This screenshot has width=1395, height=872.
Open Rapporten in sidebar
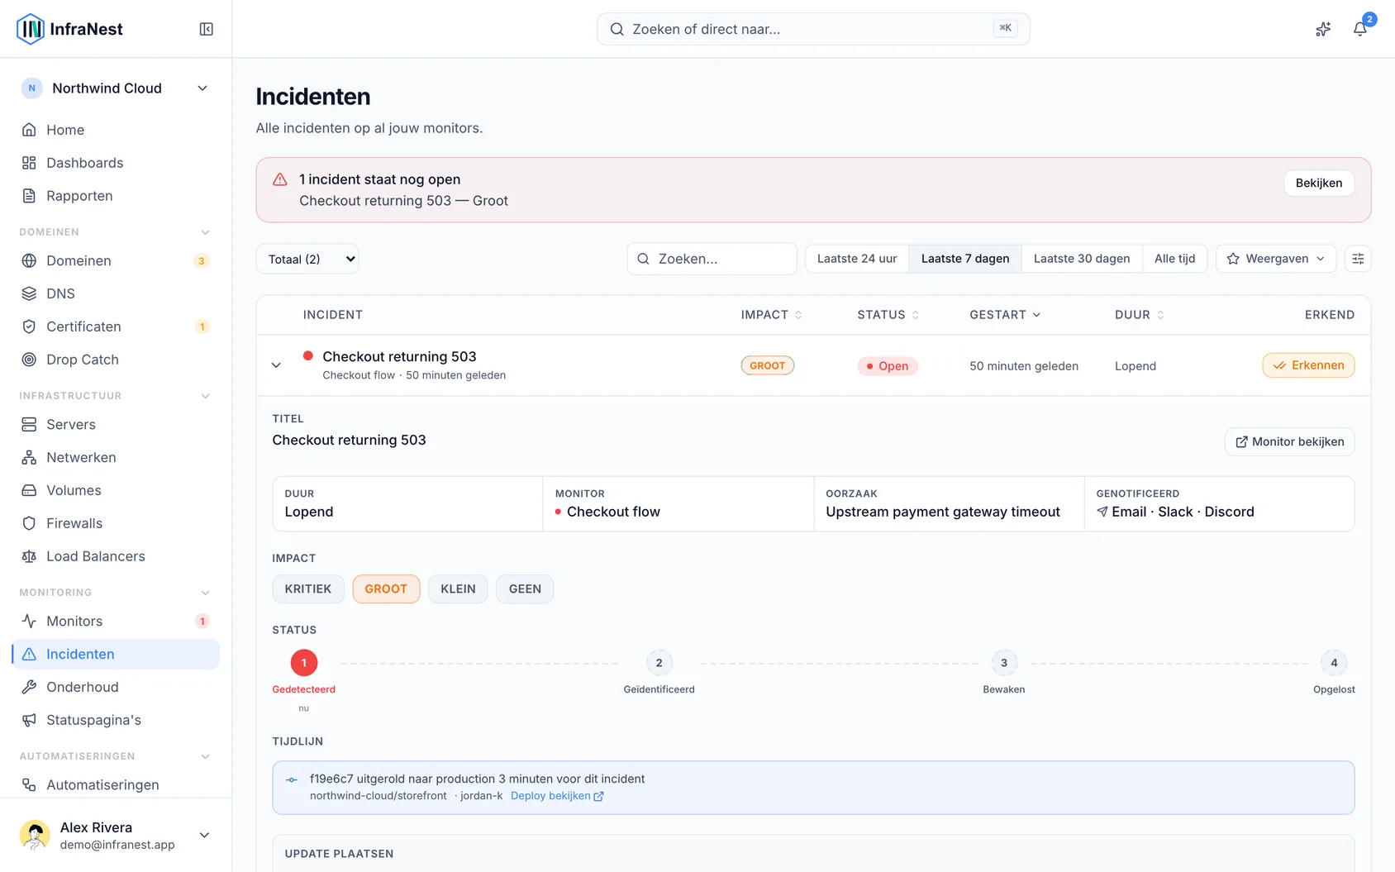click(116, 196)
